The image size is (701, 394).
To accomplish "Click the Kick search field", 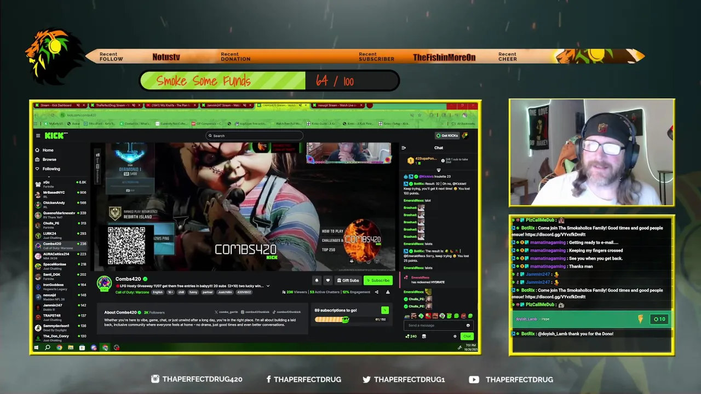I will pyautogui.click(x=254, y=136).
